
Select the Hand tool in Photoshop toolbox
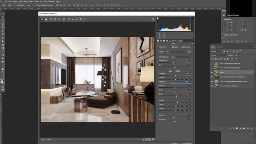pos(3,69)
